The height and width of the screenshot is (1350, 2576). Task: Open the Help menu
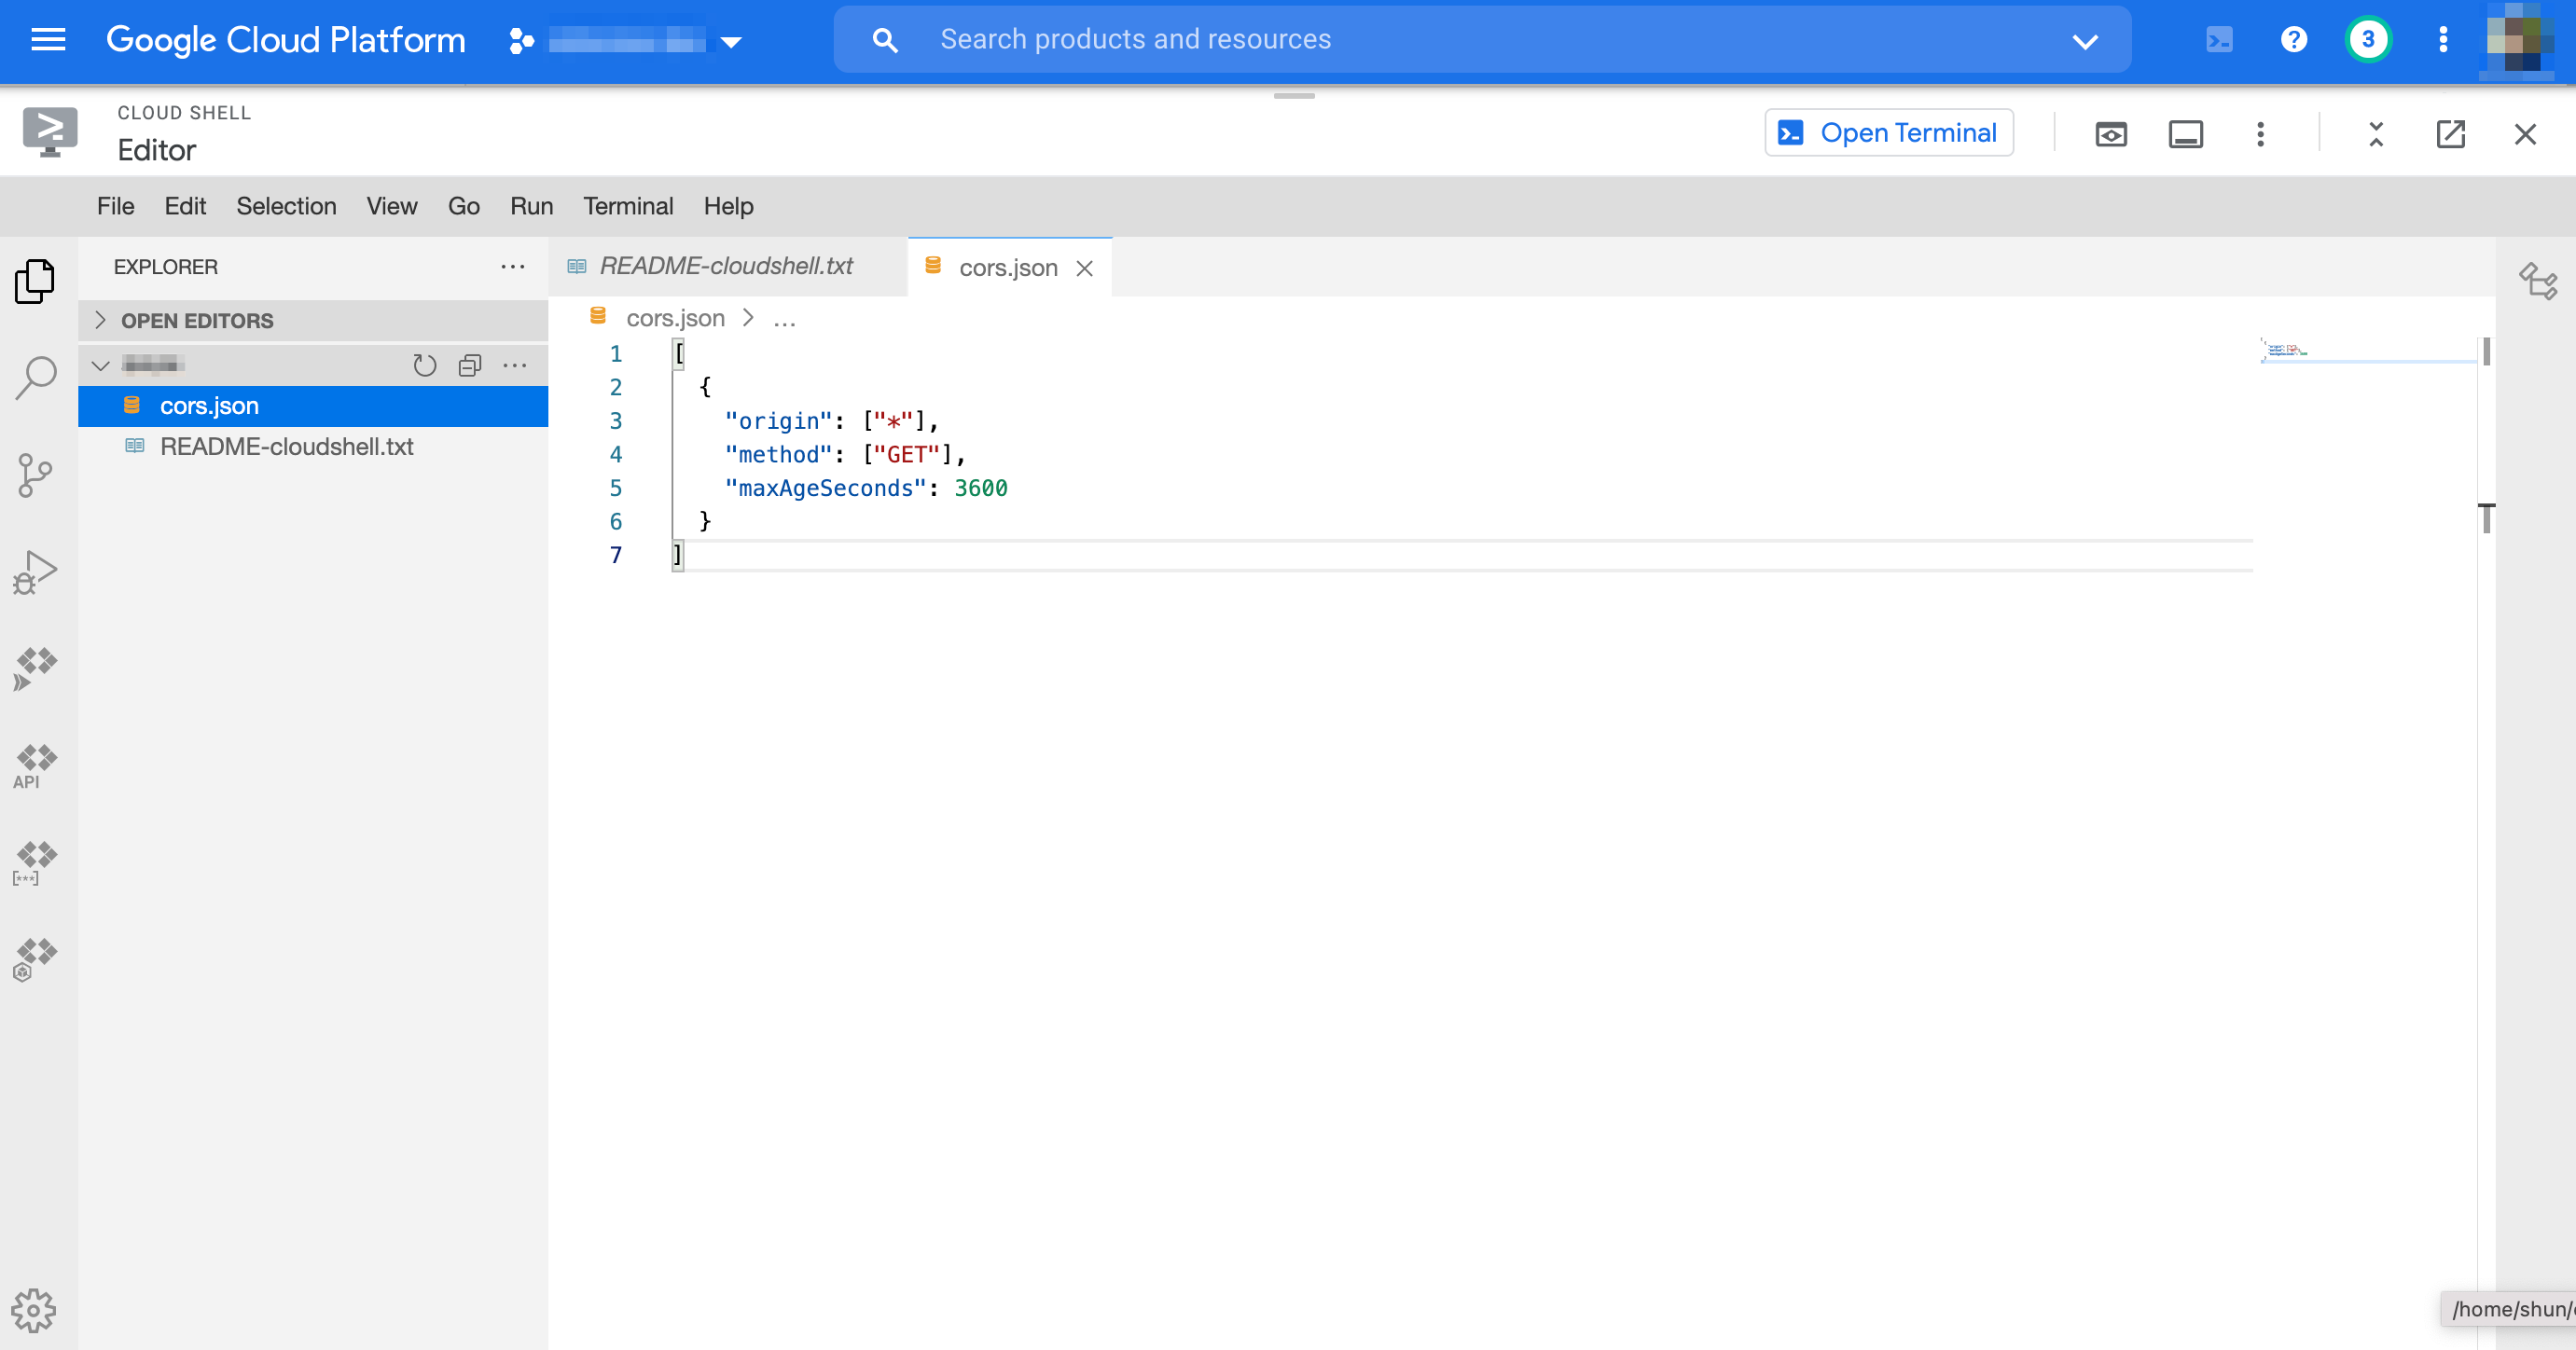[728, 206]
